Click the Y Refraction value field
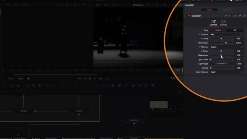The image size is (247, 139). [x=239, y=55]
